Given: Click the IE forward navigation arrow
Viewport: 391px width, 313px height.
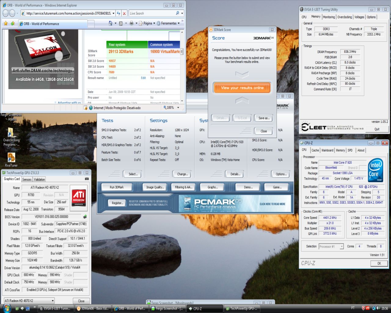Looking at the screenshot, I should [x=12, y=13].
